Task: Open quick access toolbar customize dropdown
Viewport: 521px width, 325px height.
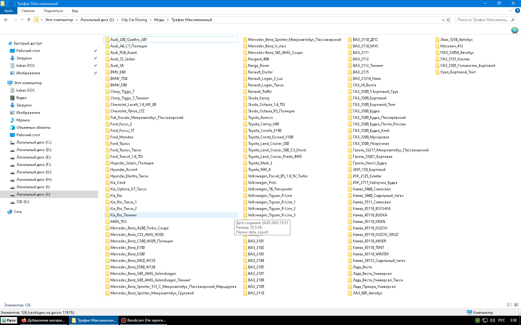Action: pos(11,4)
